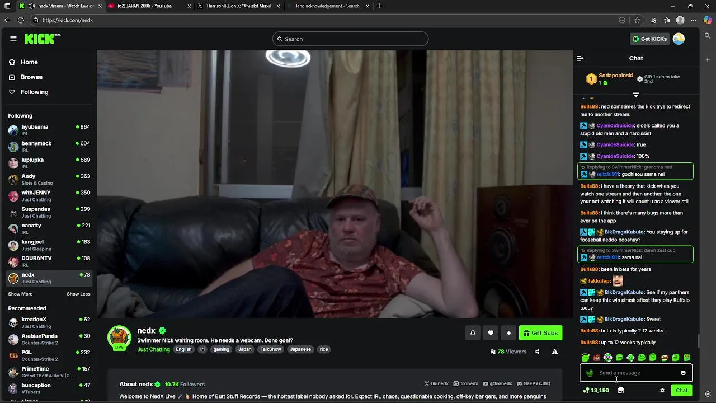716x403 pixels.
Task: Click the TalkShow tag
Action: pos(271,349)
